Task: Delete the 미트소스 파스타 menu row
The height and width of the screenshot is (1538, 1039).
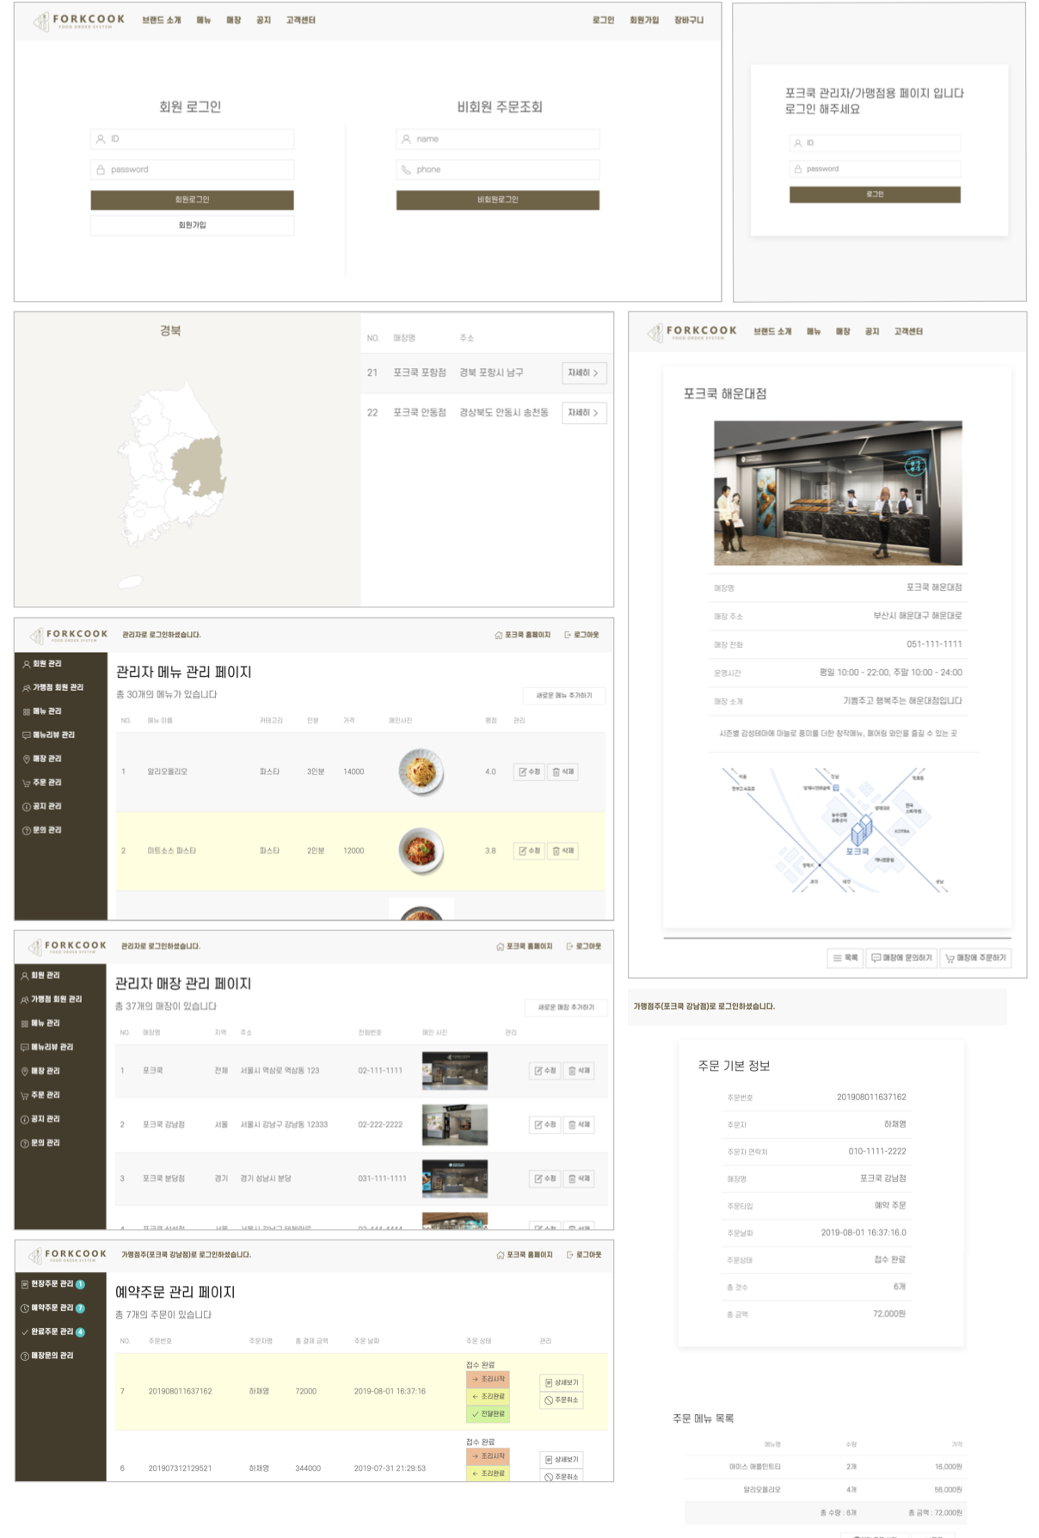Action: click(x=563, y=851)
